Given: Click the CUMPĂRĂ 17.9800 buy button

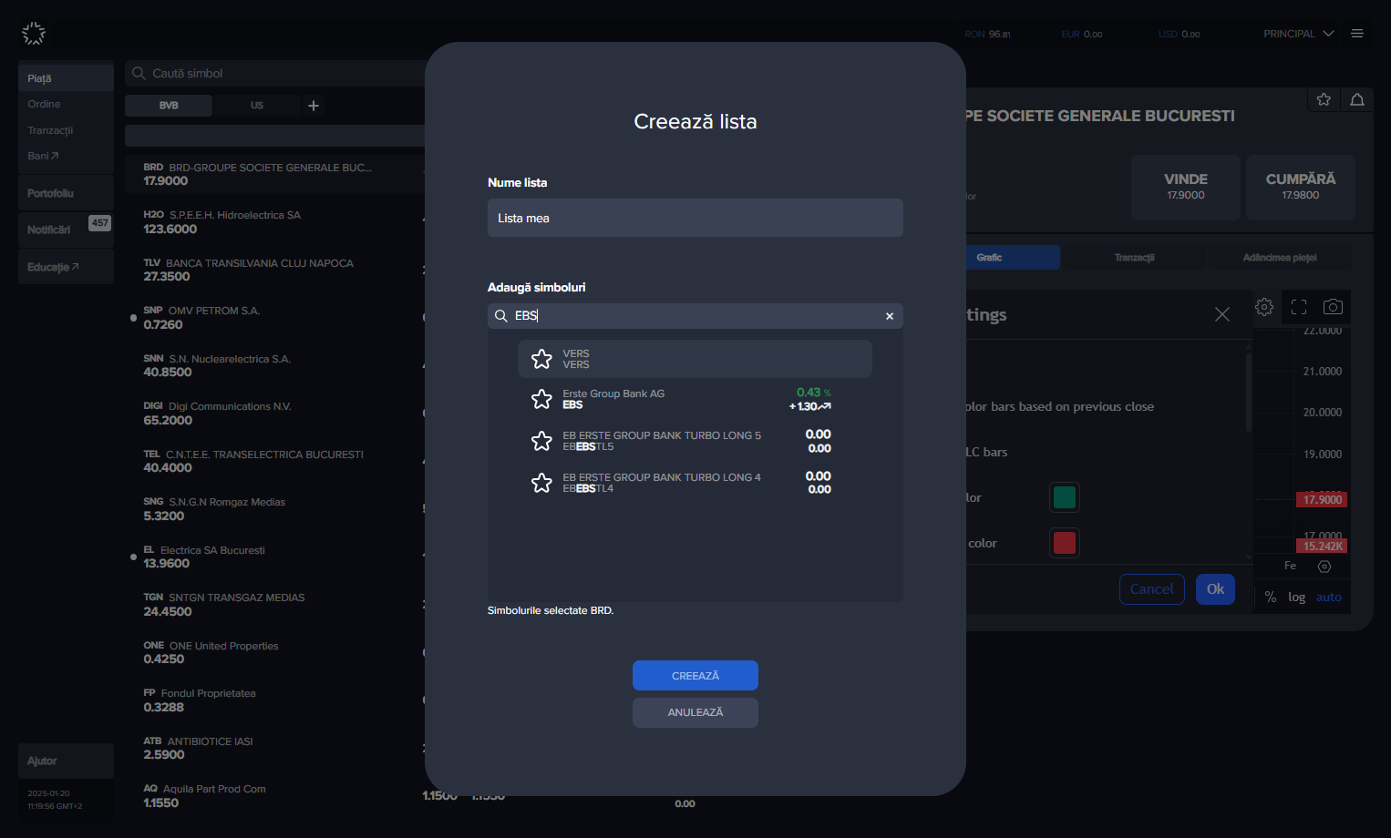Looking at the screenshot, I should [1301, 187].
